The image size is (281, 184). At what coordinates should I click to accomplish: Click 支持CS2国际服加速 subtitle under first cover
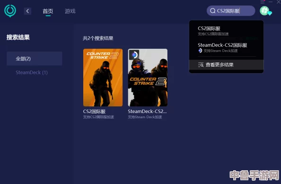click(98, 117)
